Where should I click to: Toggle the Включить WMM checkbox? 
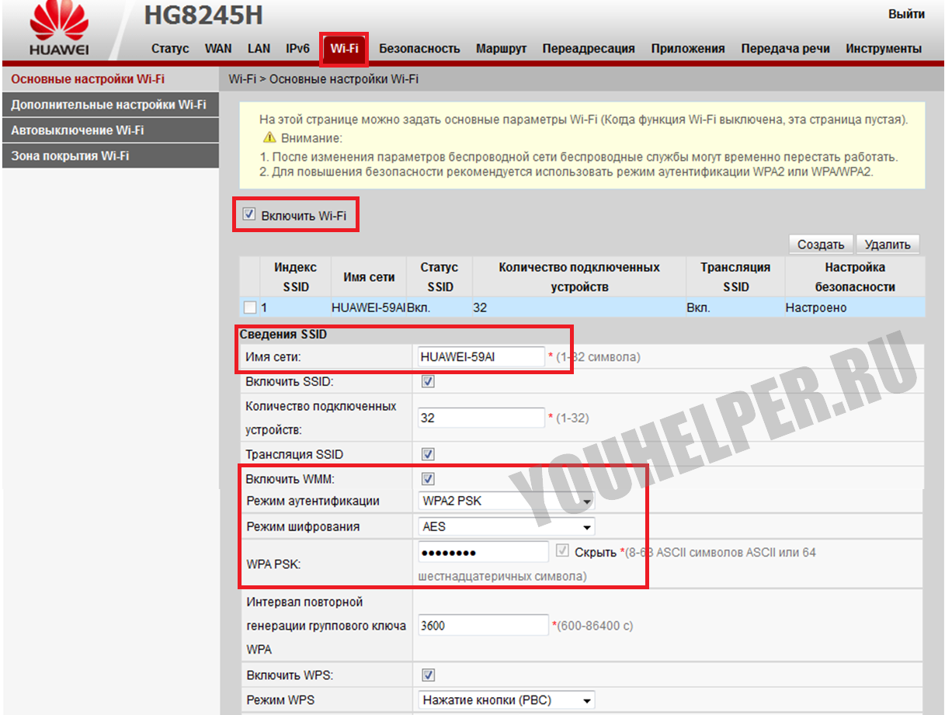point(428,479)
